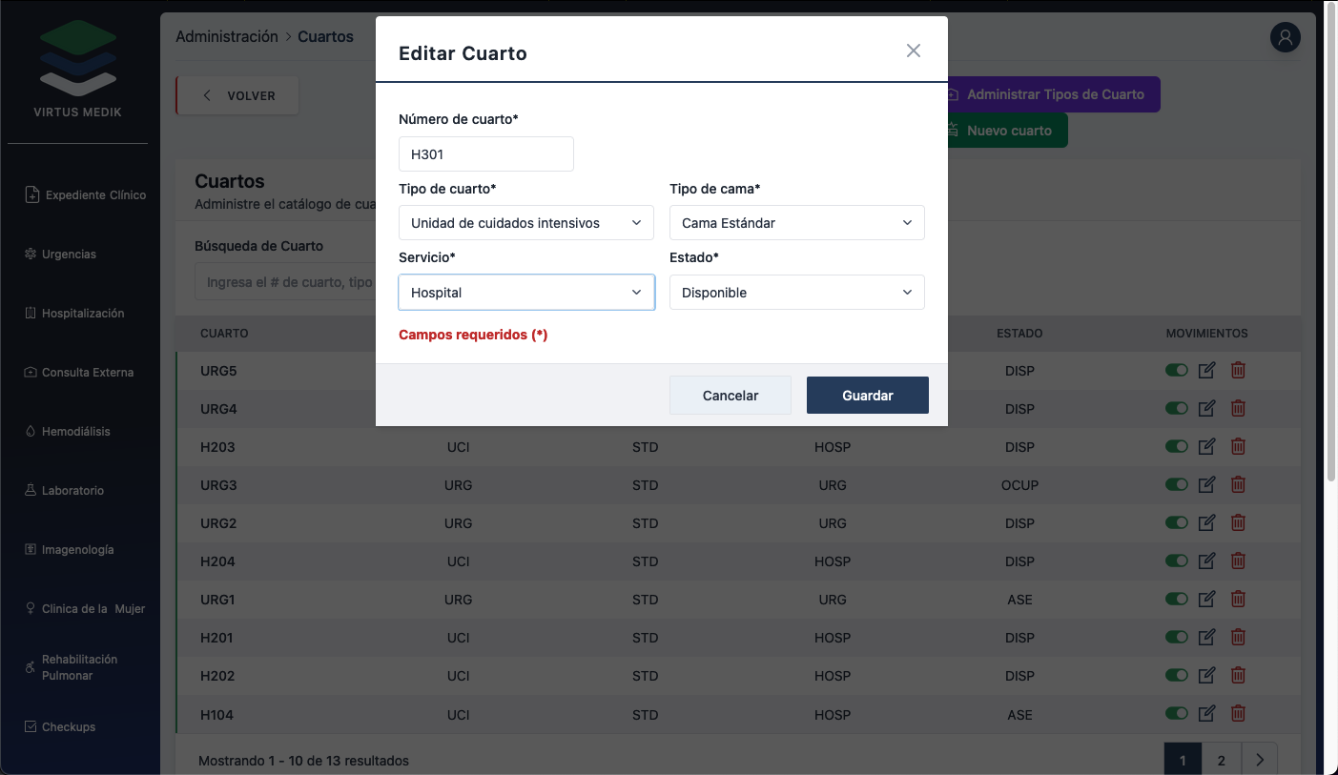Delete room URG1 using trash icon
Viewport: 1338px width, 775px height.
pyautogui.click(x=1238, y=599)
